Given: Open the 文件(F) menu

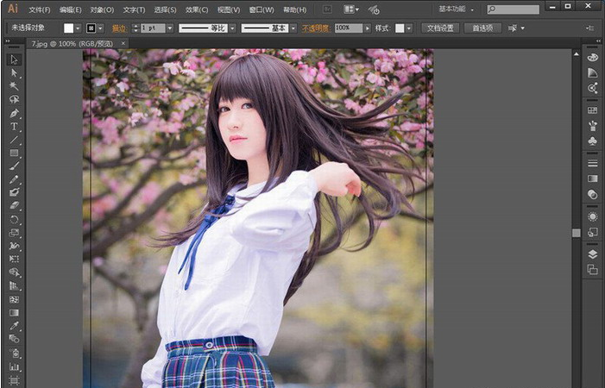Looking at the screenshot, I should (39, 9).
